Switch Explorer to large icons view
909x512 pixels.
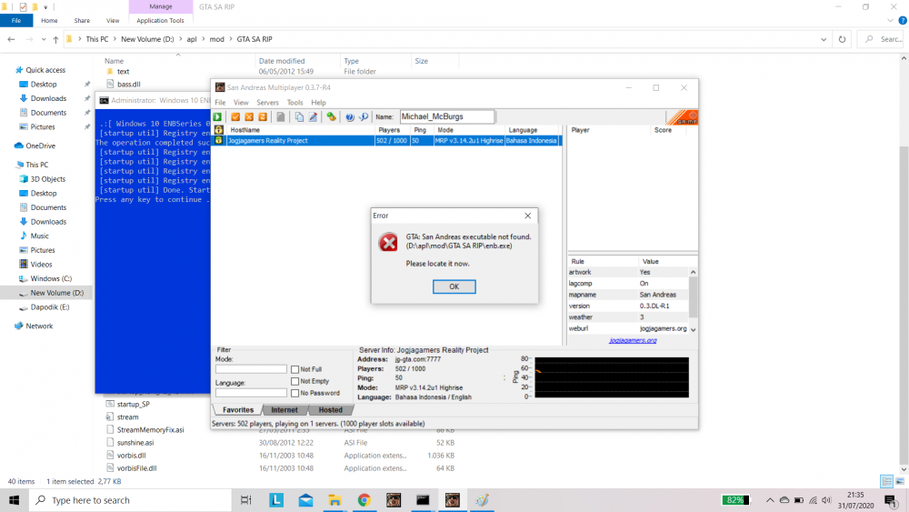point(900,481)
